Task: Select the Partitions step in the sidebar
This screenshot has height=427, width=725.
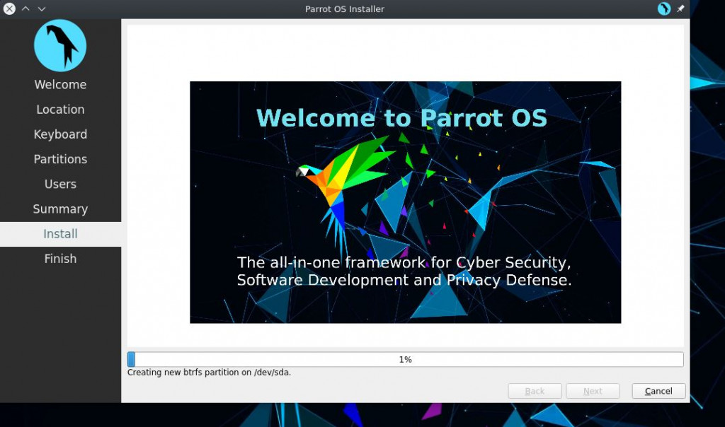Action: tap(61, 159)
